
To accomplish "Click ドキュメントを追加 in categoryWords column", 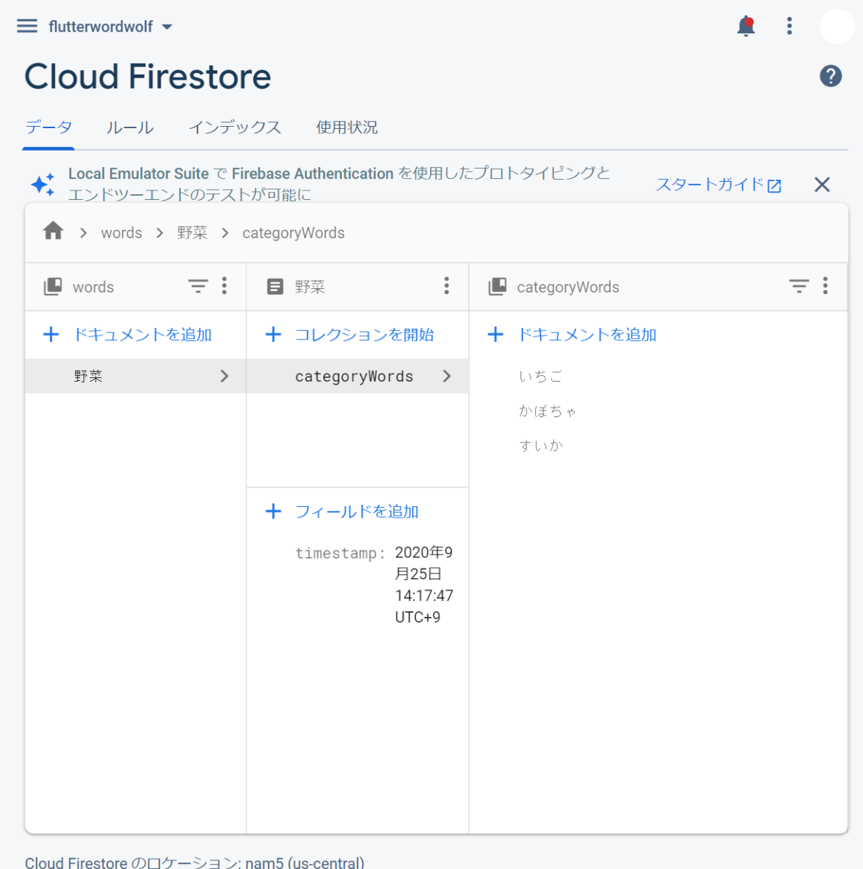I will [x=572, y=335].
